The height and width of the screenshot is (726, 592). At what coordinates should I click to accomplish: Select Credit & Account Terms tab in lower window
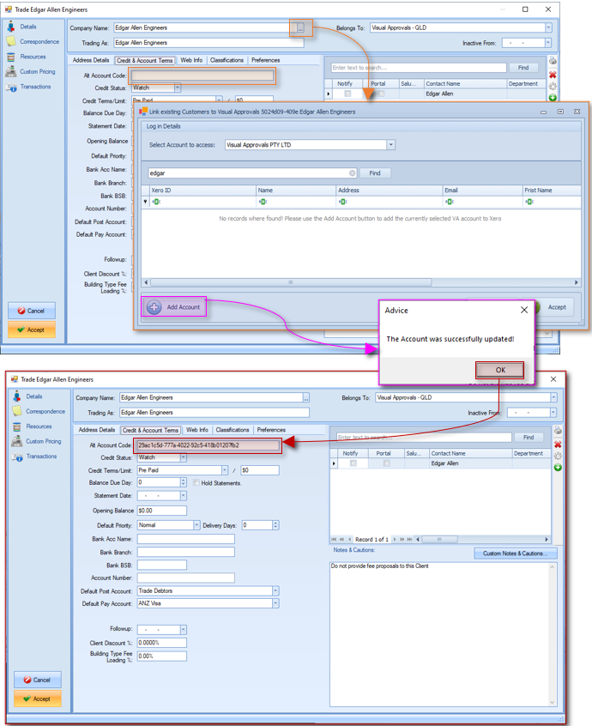150,430
